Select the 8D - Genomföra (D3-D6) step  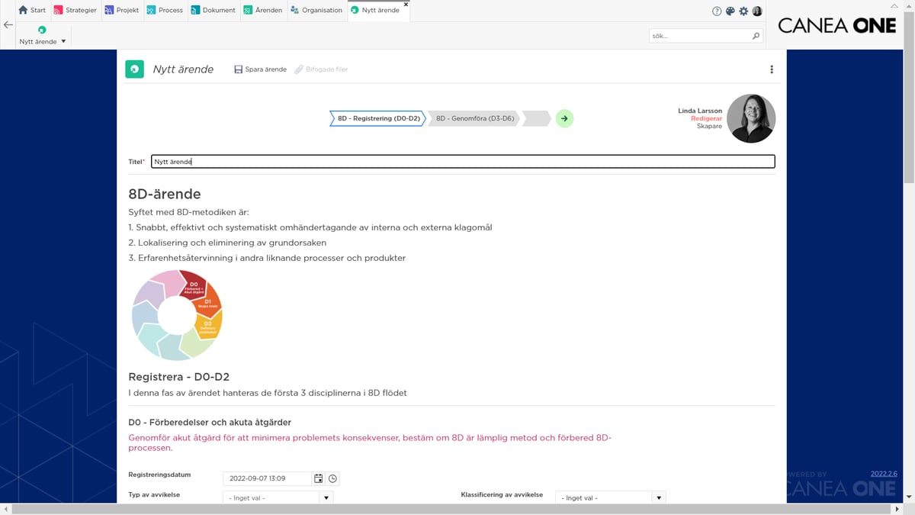(474, 118)
